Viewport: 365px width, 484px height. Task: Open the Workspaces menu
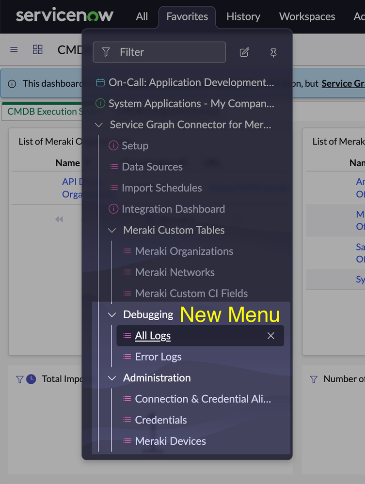[307, 16]
